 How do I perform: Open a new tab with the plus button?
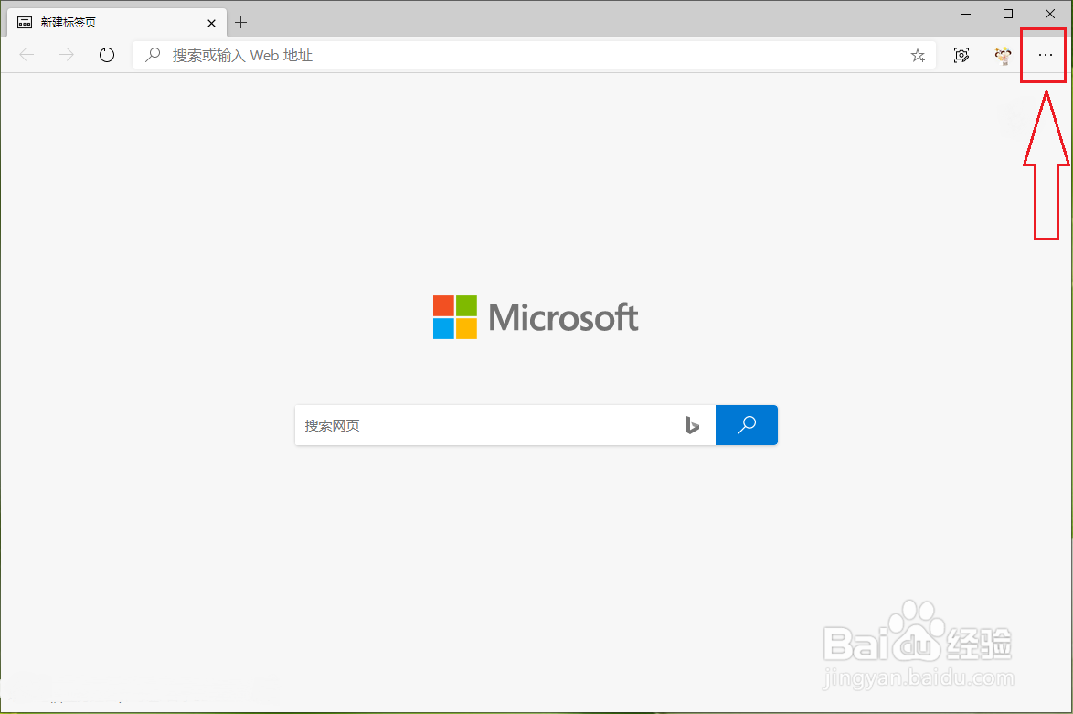[x=241, y=23]
